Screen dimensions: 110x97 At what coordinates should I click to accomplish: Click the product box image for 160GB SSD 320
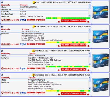[x=100, y=36]
